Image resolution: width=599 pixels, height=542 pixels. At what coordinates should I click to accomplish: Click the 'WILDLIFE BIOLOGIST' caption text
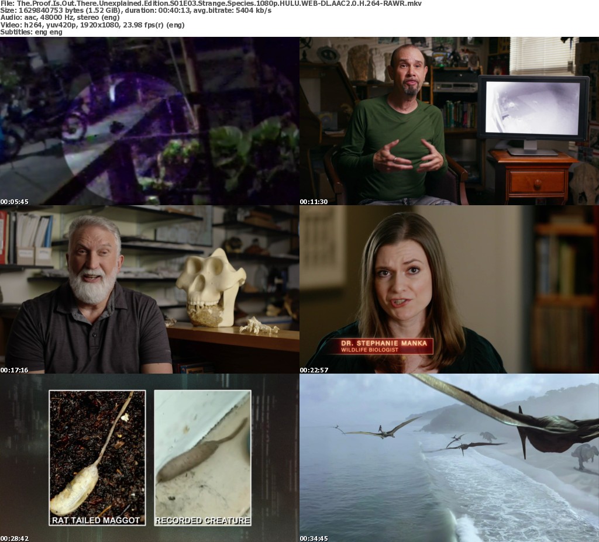pos(370,350)
